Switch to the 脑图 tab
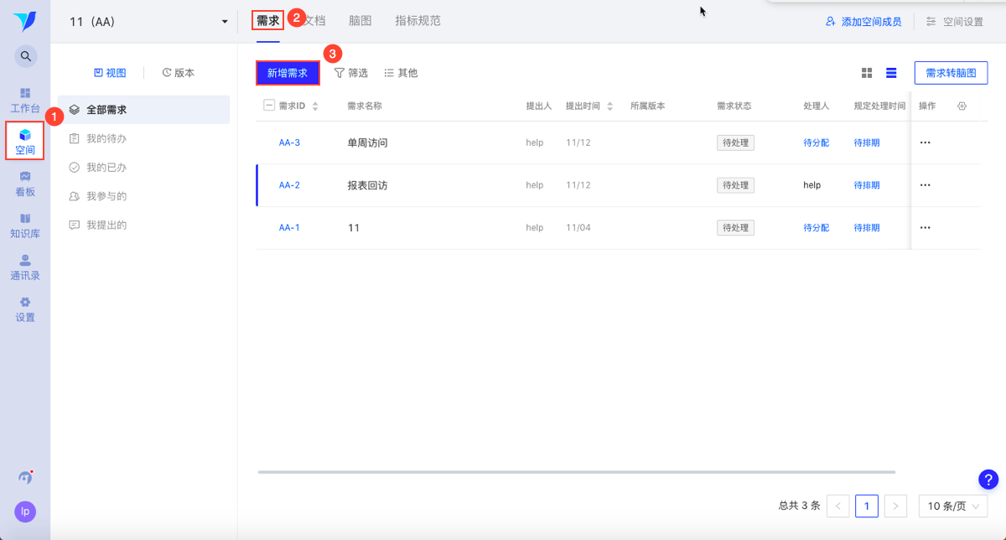The height and width of the screenshot is (540, 1006). pyautogui.click(x=360, y=20)
